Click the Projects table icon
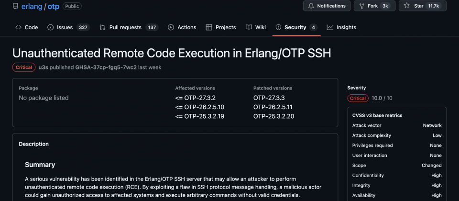Image resolution: width=459 pixels, height=201 pixels. tap(209, 27)
